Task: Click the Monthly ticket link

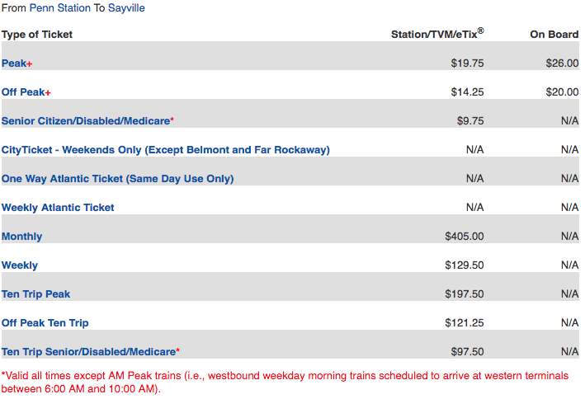Action: click(22, 237)
